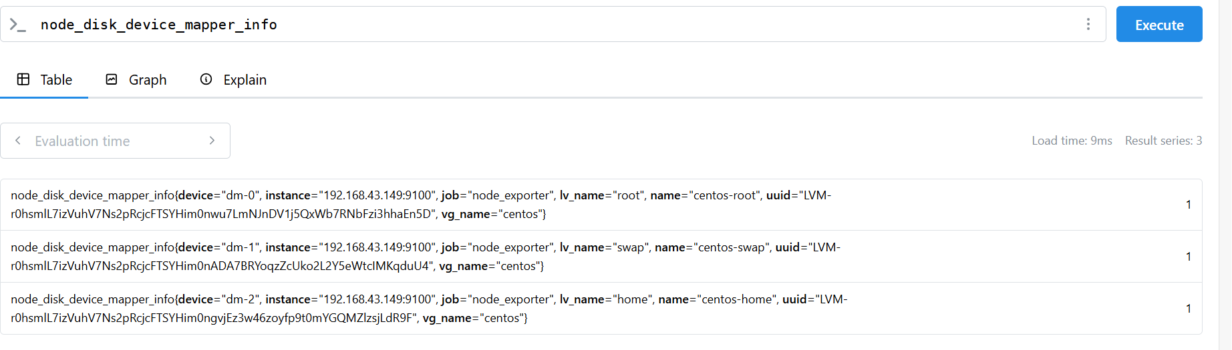1232x350 pixels.
Task: Click the value 1 in the dm-0 row
Action: (1188, 205)
